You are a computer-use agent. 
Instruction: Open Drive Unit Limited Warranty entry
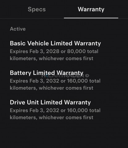tap(50, 102)
